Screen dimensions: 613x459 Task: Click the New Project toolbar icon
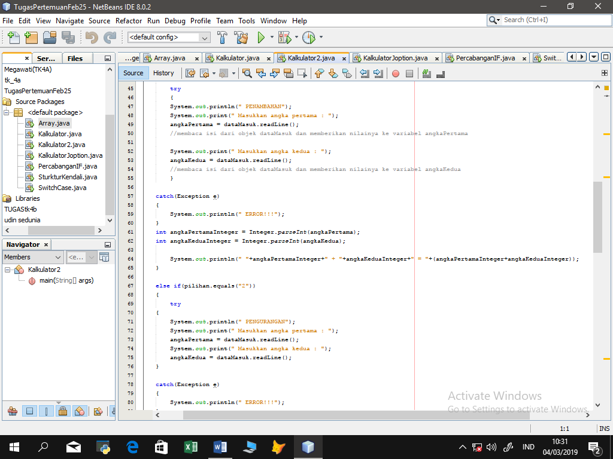pyautogui.click(x=31, y=38)
